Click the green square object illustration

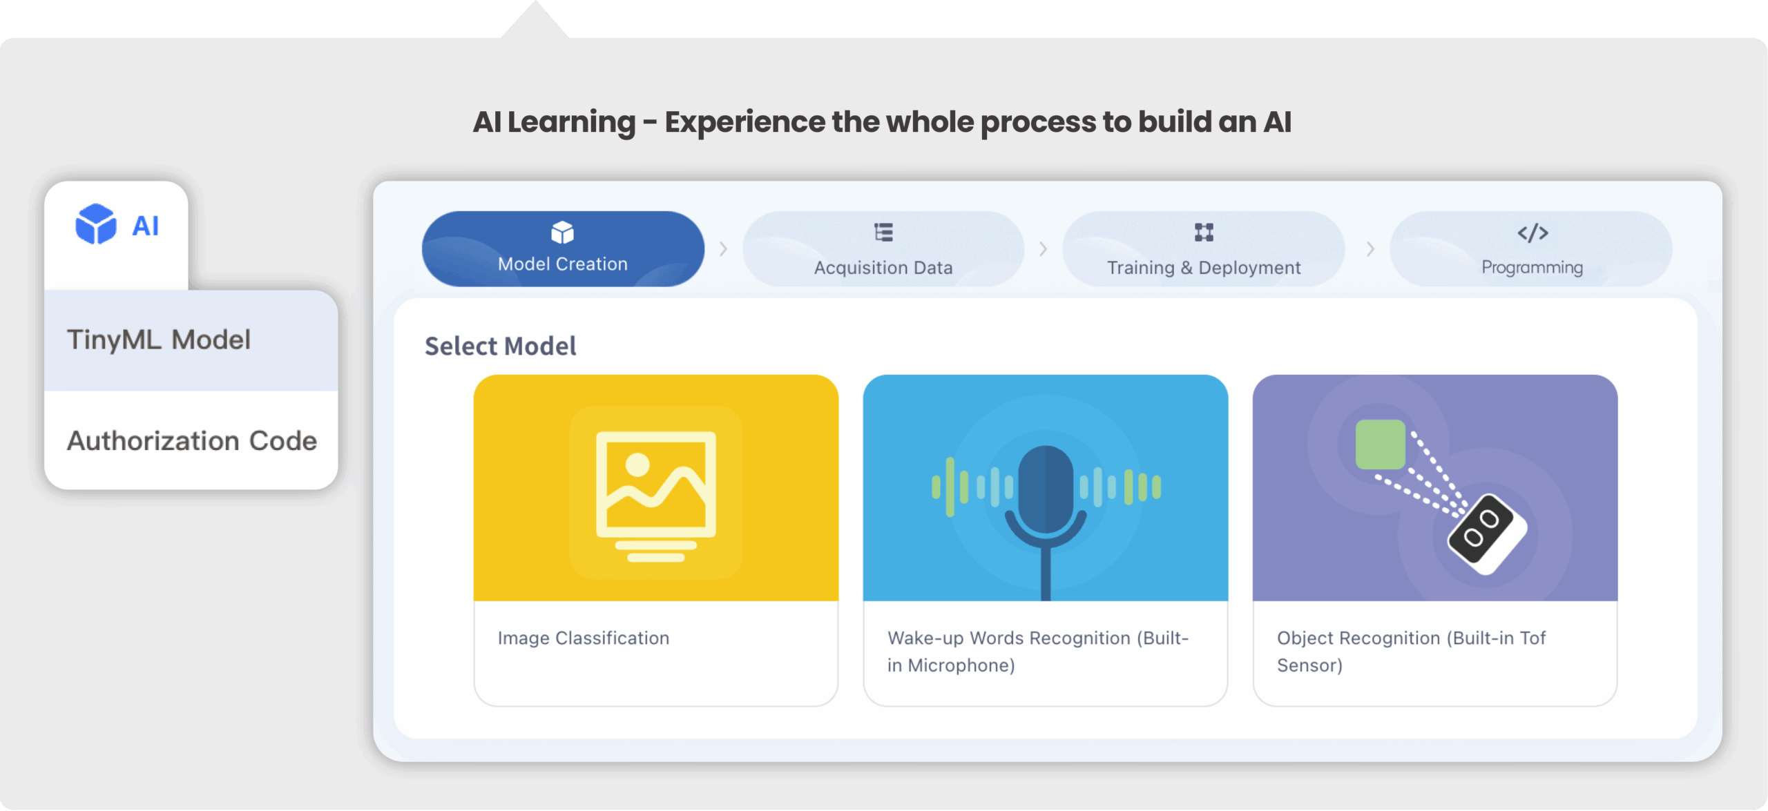pyautogui.click(x=1380, y=444)
